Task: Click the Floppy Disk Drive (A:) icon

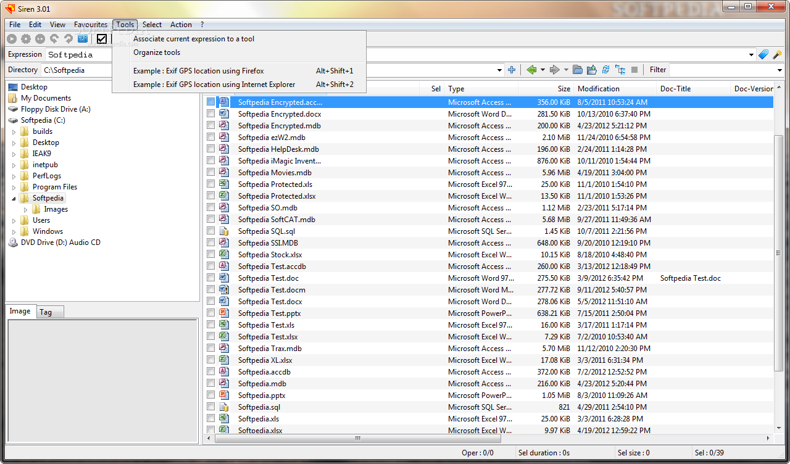Action: [x=13, y=109]
